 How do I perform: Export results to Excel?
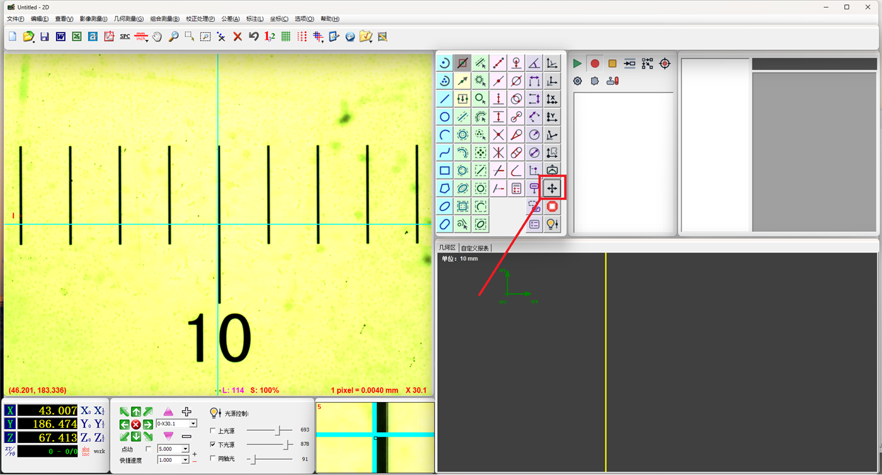click(76, 37)
